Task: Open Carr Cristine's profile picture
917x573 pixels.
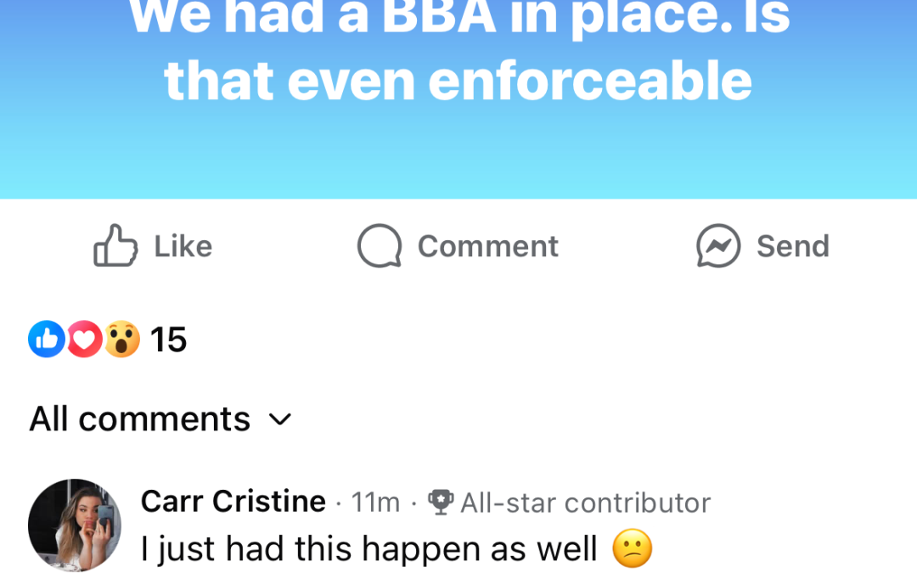Action: [75, 525]
